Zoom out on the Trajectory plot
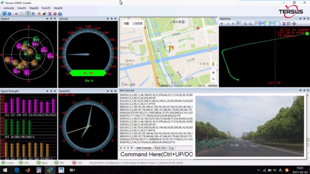 click(x=250, y=24)
